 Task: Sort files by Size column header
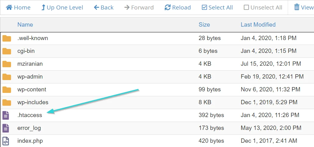(x=204, y=25)
